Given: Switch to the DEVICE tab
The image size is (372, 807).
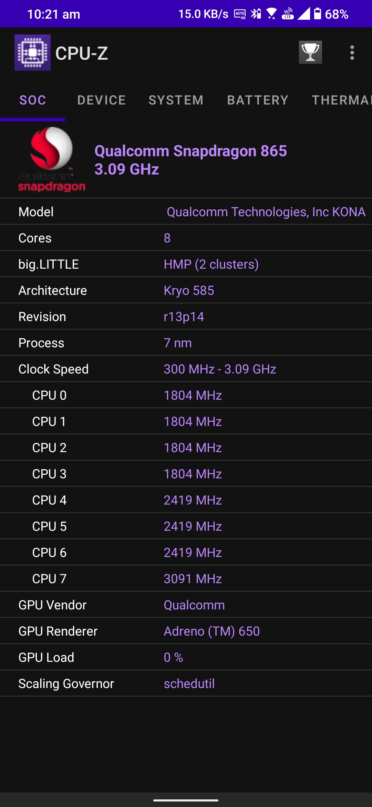Looking at the screenshot, I should click(x=102, y=100).
